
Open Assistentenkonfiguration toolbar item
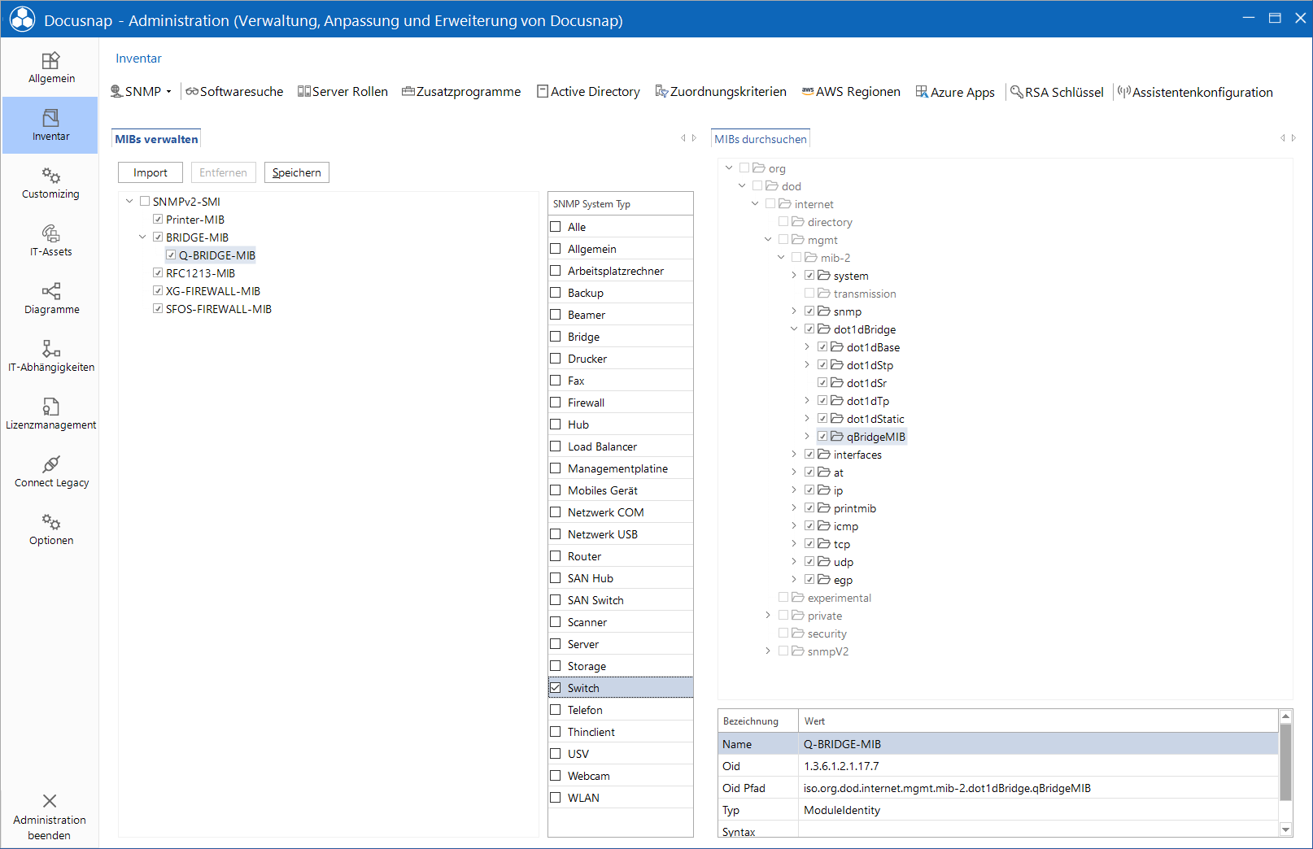point(1195,92)
